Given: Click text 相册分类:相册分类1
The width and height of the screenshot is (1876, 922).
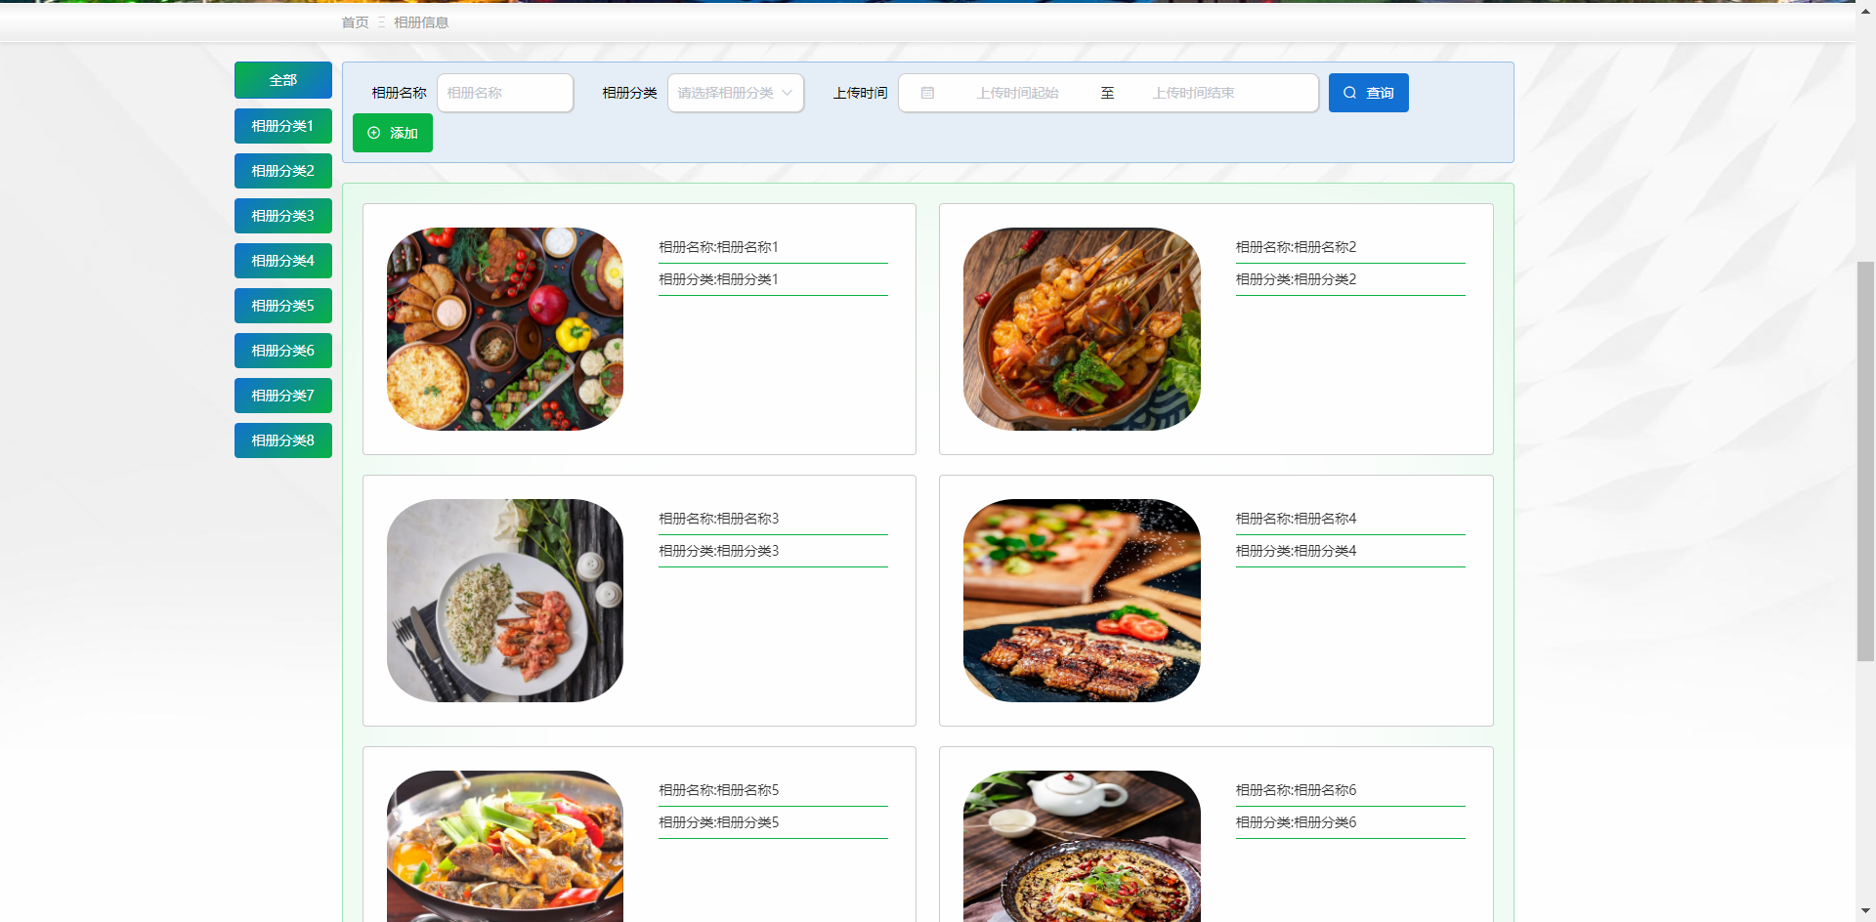Looking at the screenshot, I should (x=718, y=279).
